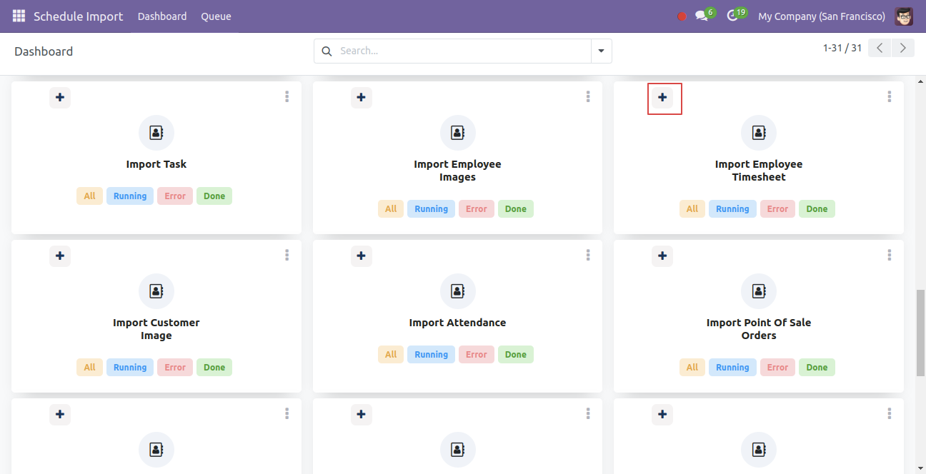
Task: Show Error records for Import Task
Action: pos(175,196)
